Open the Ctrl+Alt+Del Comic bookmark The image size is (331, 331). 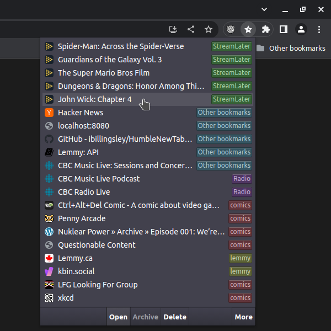[148, 205]
